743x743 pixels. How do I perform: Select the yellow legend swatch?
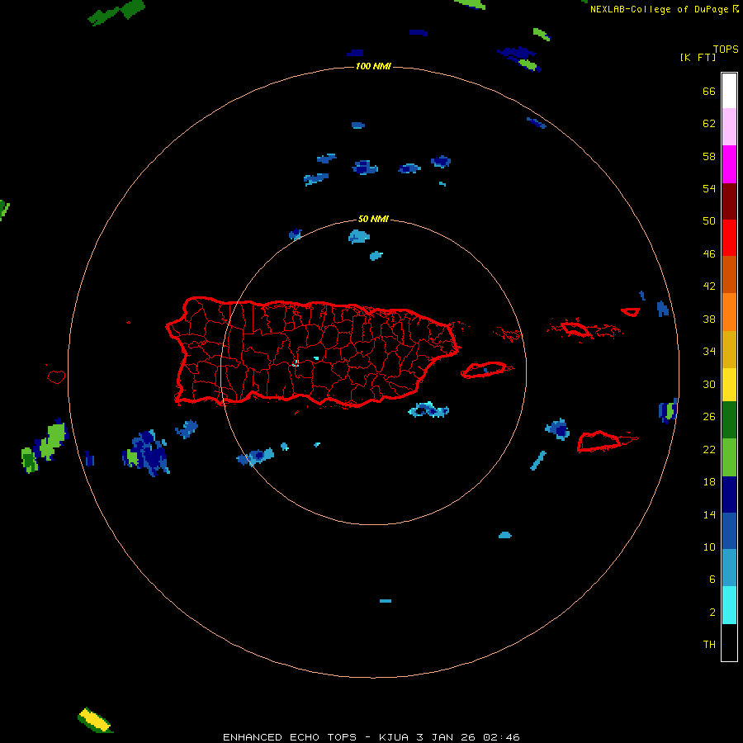point(729,385)
